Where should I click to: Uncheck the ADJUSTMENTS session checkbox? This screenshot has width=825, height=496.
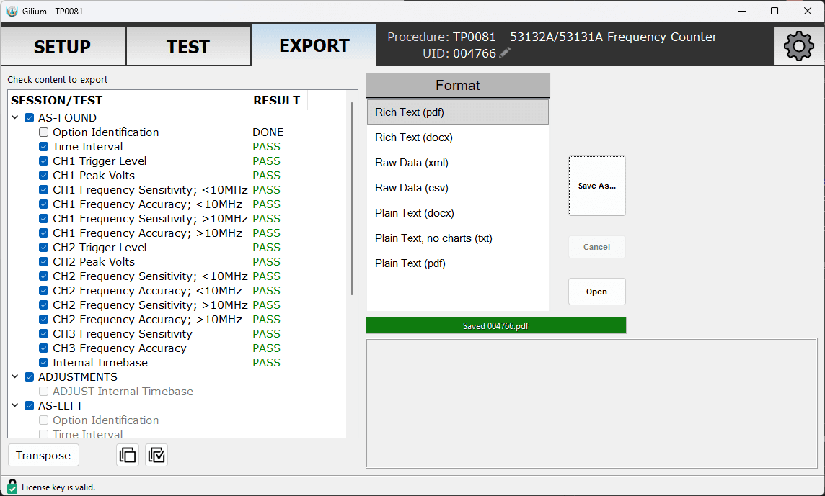point(30,376)
